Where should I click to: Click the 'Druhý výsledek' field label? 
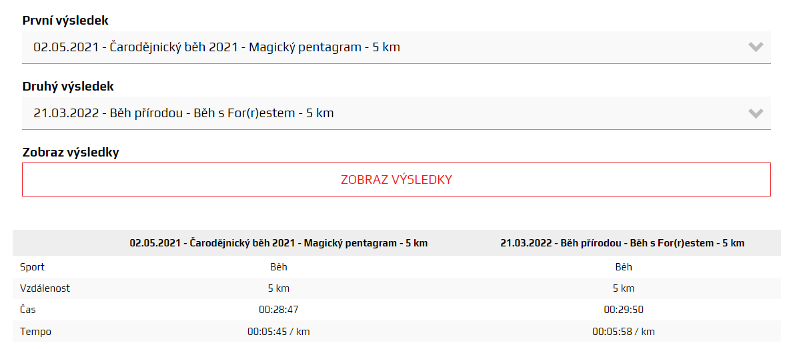68,87
